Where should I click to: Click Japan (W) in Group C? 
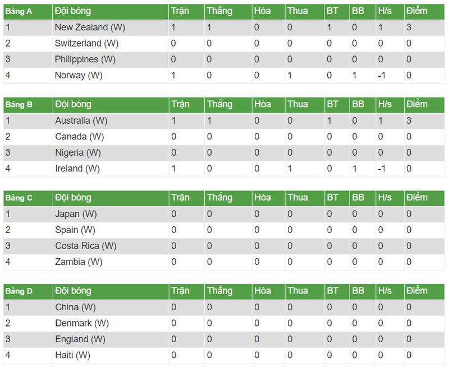coord(76,213)
